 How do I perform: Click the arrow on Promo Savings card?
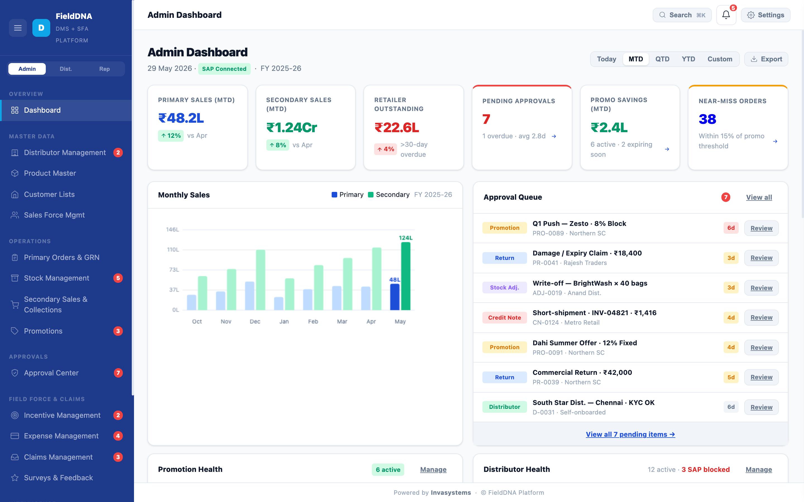coord(667,149)
